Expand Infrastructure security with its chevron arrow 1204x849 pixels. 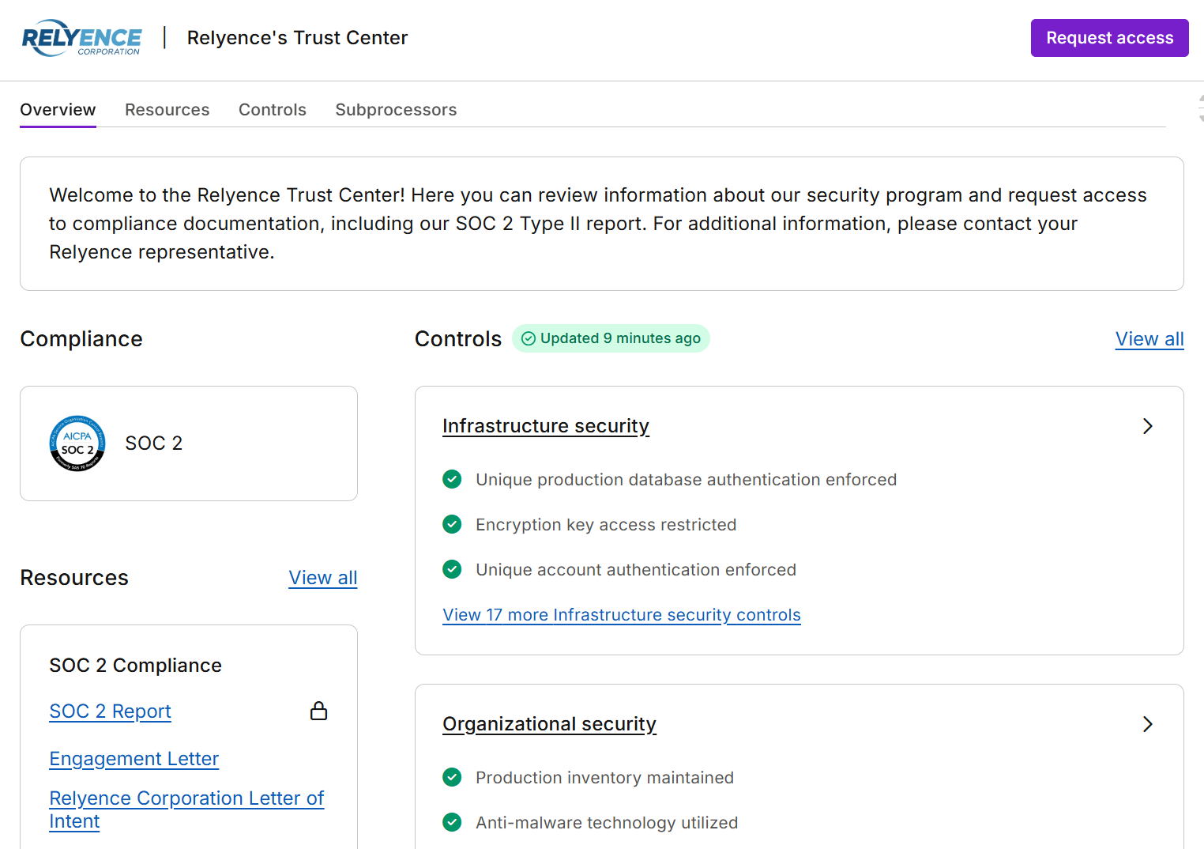[x=1148, y=426]
